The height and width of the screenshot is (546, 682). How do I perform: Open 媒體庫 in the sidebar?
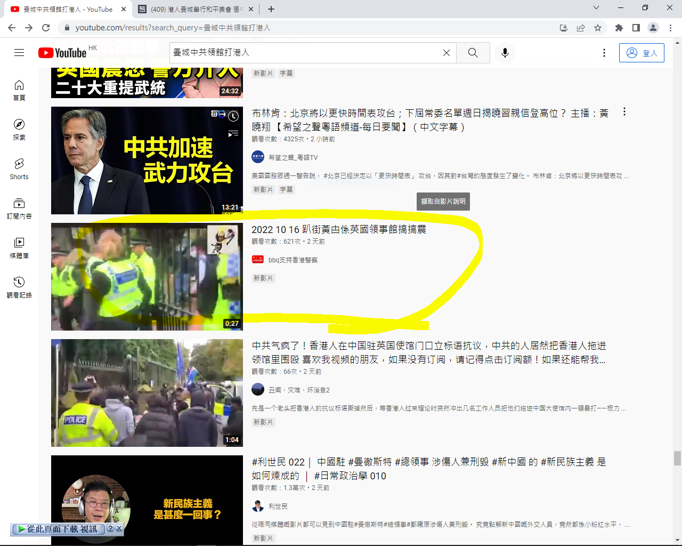pyautogui.click(x=19, y=248)
